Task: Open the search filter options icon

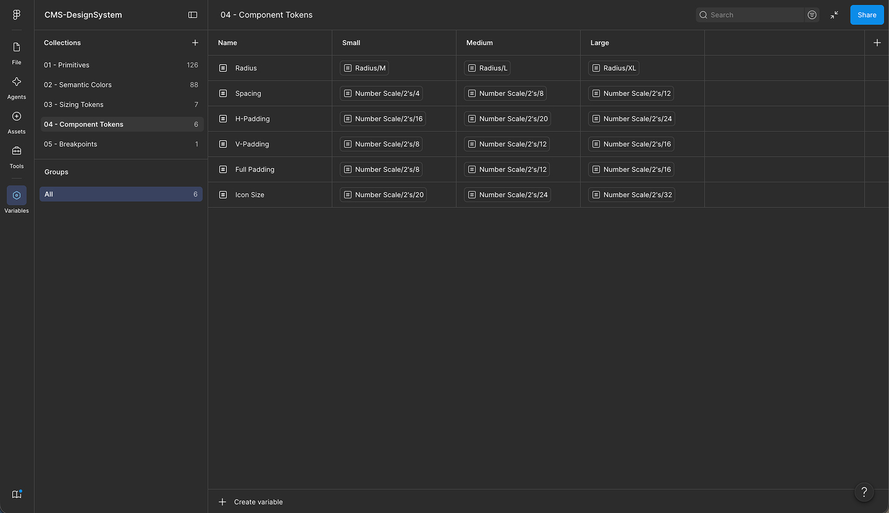Action: coord(812,15)
